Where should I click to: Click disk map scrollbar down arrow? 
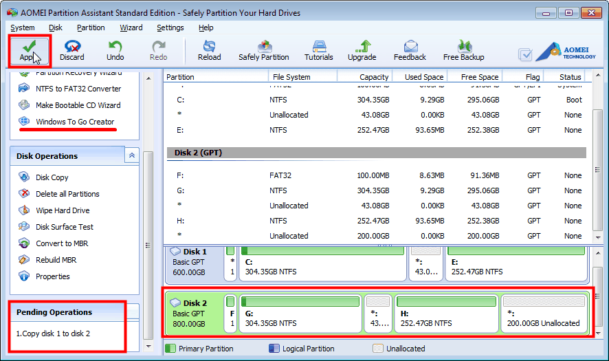[x=598, y=333]
